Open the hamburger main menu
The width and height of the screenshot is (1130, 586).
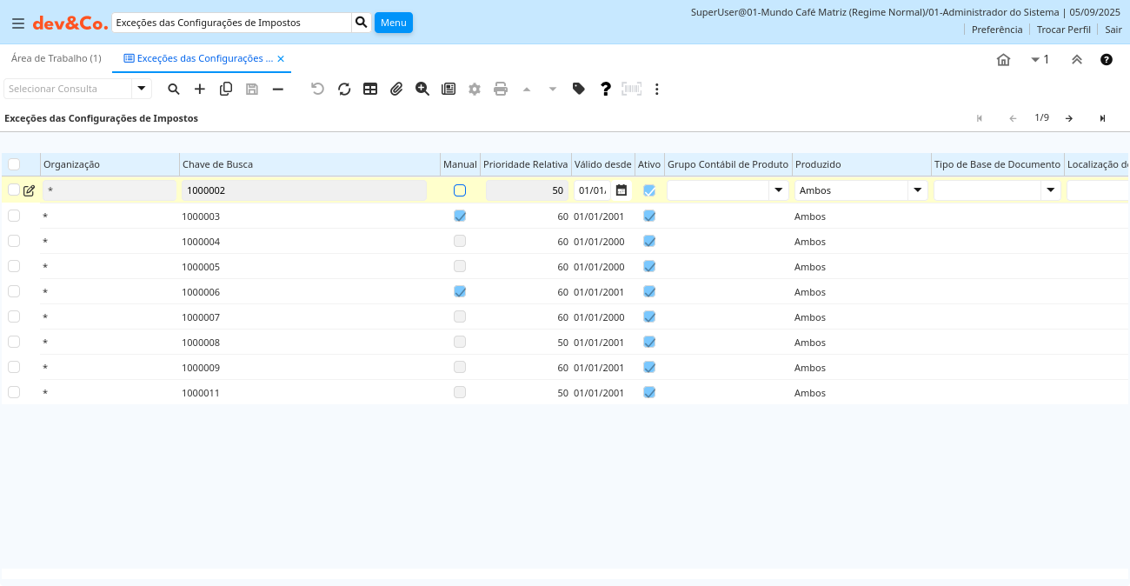18,23
